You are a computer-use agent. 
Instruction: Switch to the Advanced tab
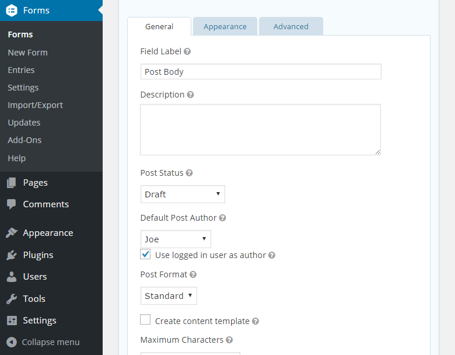pos(290,26)
